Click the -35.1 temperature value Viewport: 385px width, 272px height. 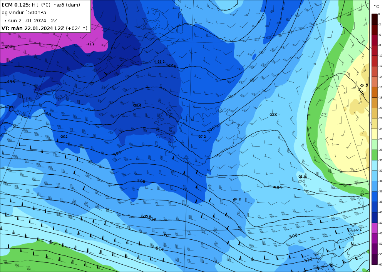166,235
